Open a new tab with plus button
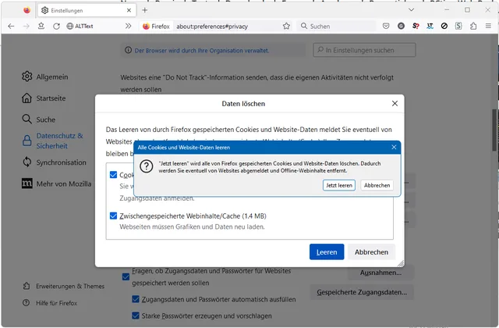The width and height of the screenshot is (499, 328). 145,10
